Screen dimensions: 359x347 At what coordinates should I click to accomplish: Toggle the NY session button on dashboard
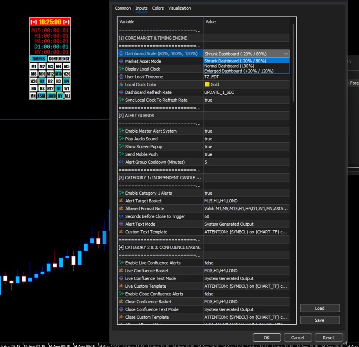60,96
